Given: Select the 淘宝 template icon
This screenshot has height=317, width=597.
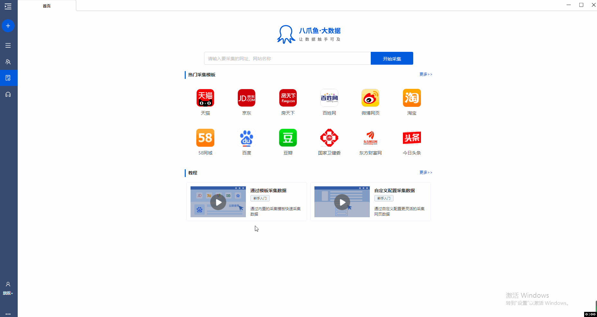Looking at the screenshot, I should click(412, 98).
